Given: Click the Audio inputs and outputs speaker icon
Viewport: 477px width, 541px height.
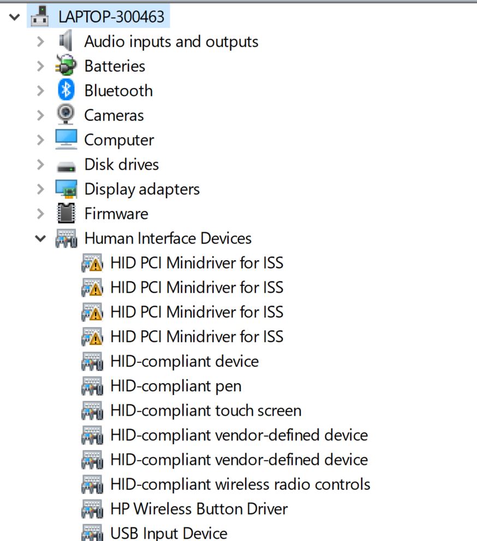Looking at the screenshot, I should (x=66, y=41).
